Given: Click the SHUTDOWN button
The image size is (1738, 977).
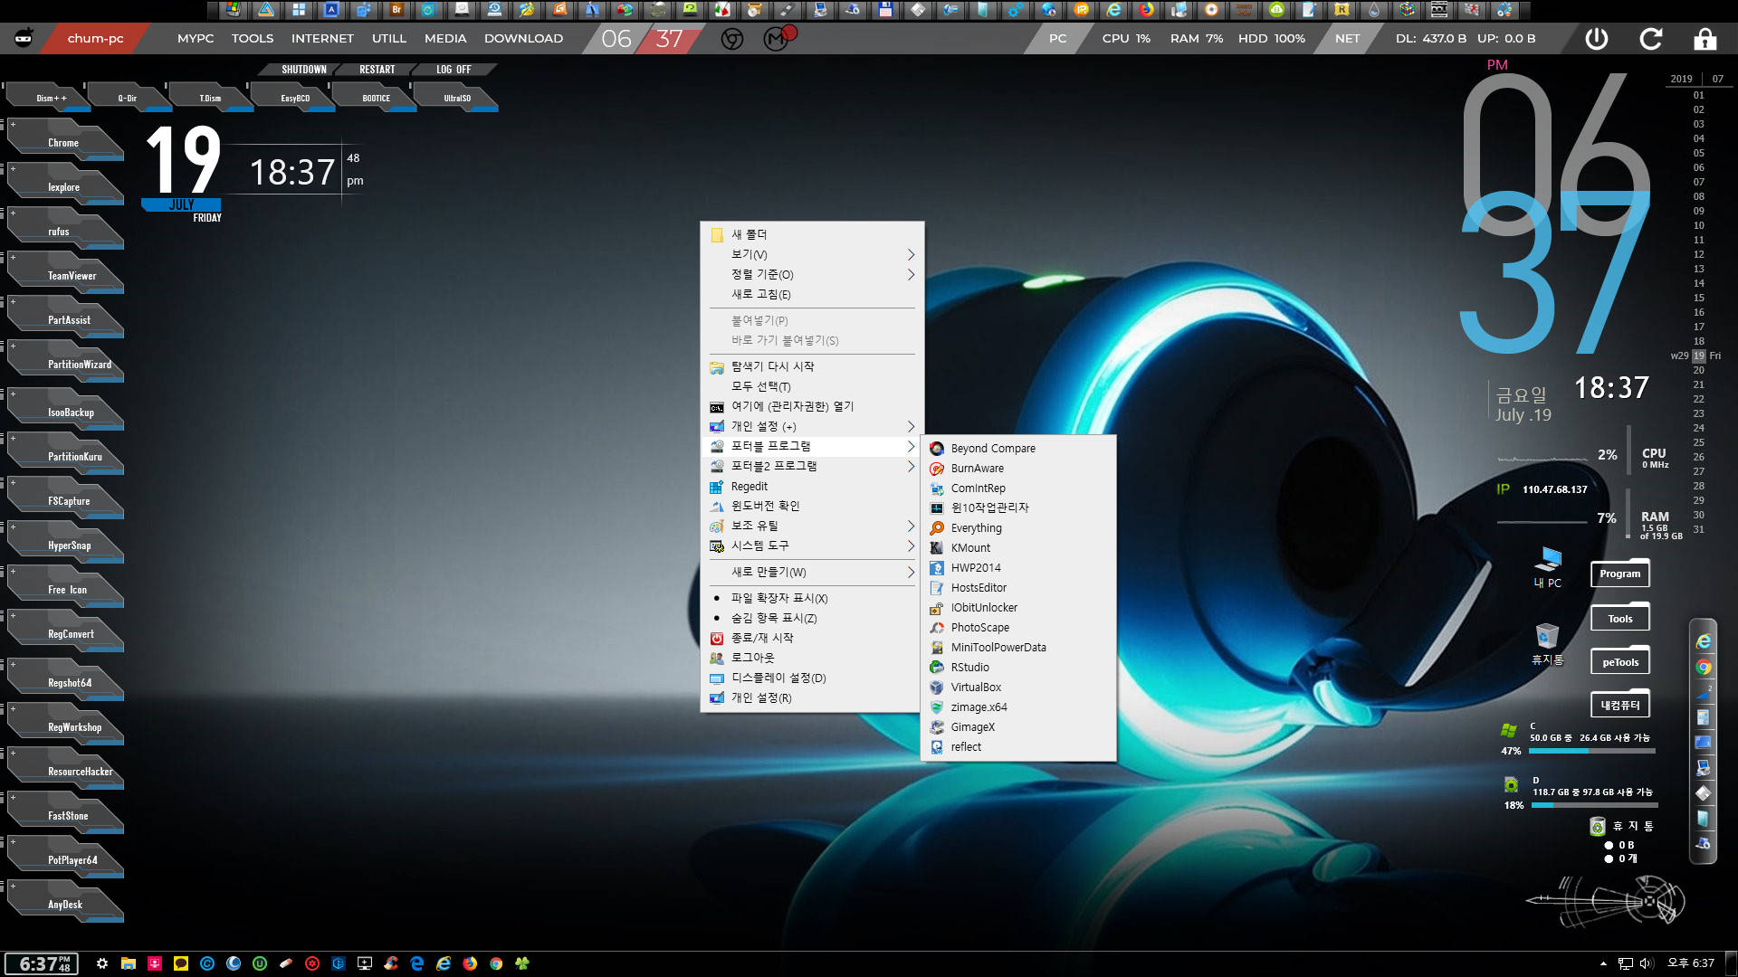Looking at the screenshot, I should pyautogui.click(x=303, y=70).
